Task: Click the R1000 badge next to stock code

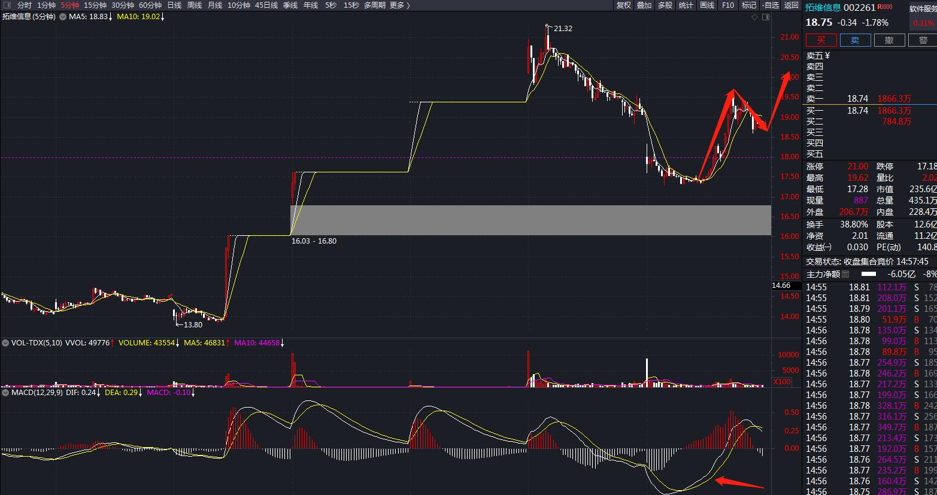Action: click(x=886, y=7)
